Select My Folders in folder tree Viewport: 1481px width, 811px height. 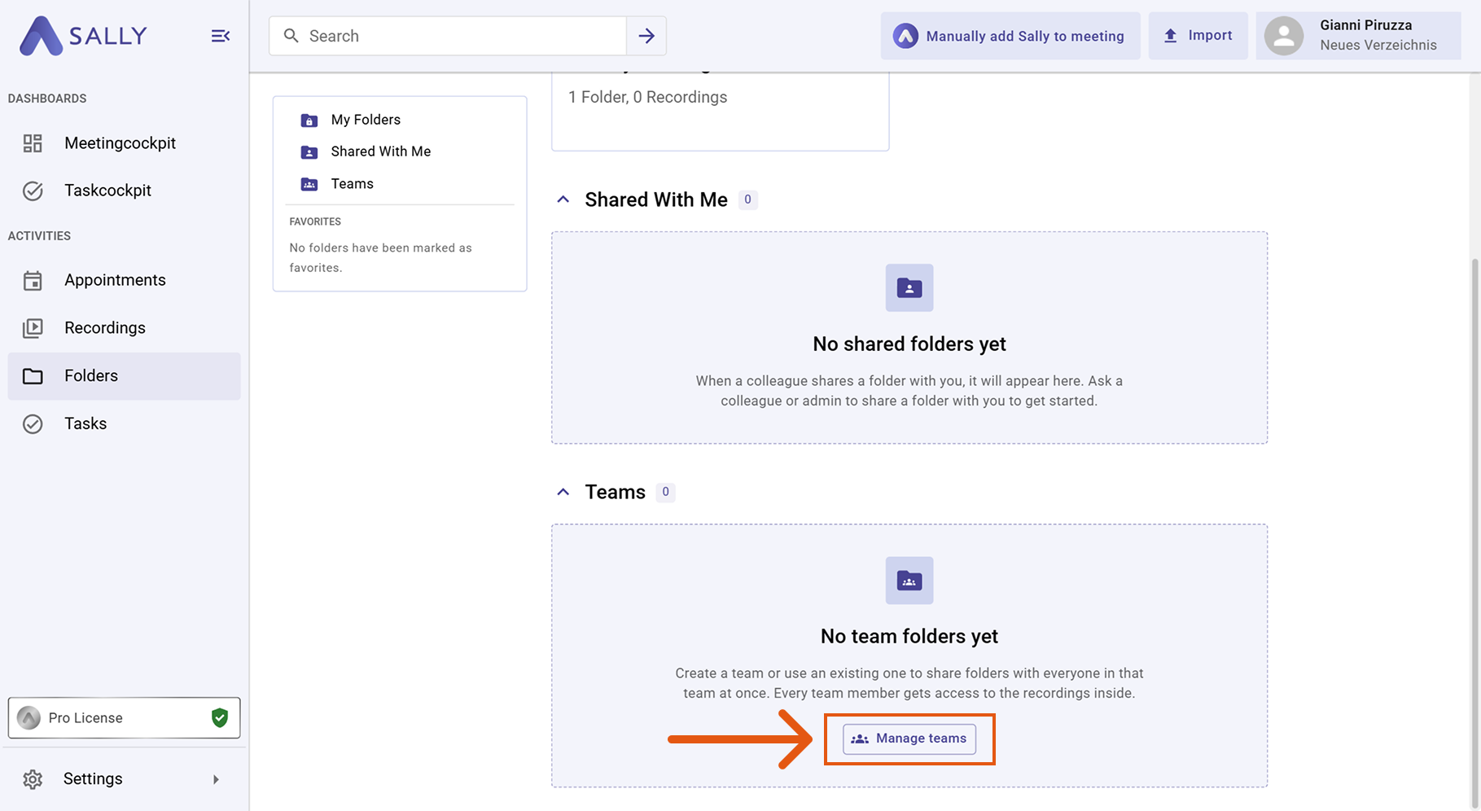366,120
